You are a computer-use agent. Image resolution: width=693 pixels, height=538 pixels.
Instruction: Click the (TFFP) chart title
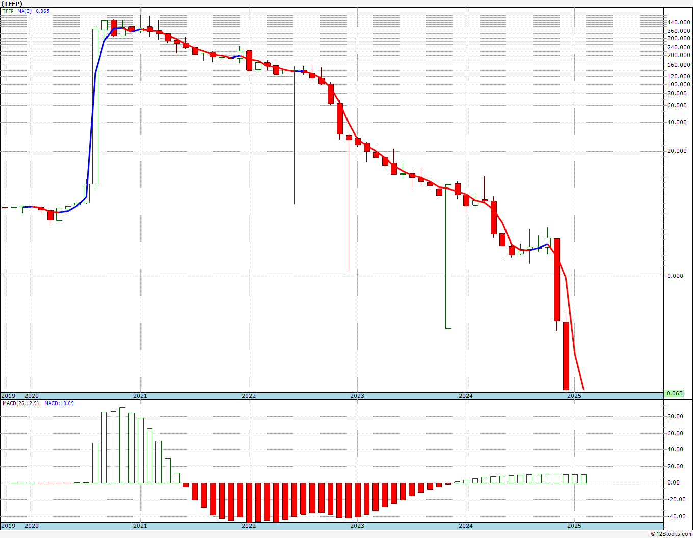tap(13, 4)
